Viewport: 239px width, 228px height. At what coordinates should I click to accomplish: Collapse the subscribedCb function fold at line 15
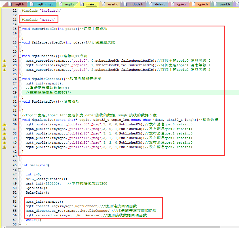pos(20,29)
